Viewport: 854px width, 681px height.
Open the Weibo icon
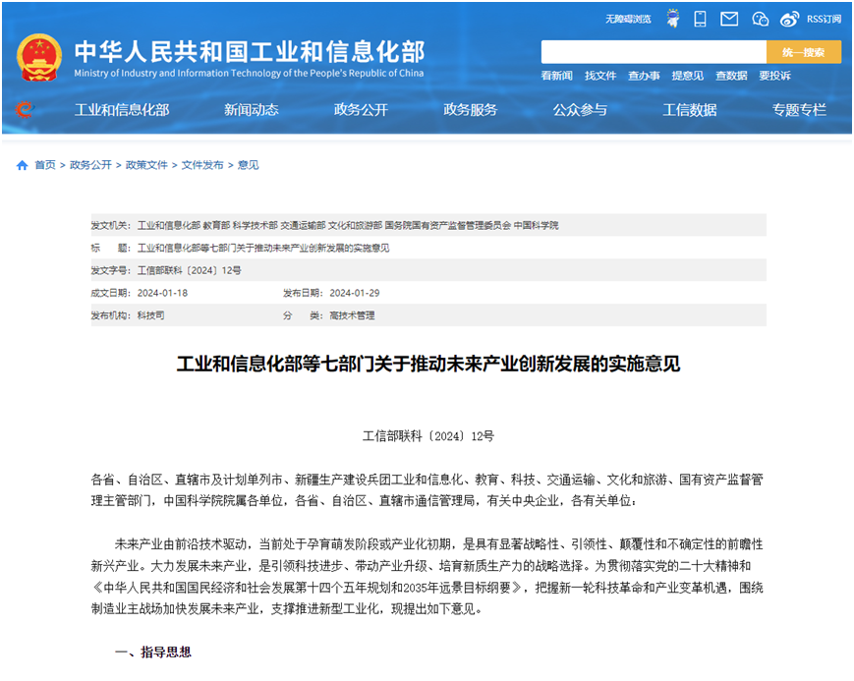click(x=789, y=19)
